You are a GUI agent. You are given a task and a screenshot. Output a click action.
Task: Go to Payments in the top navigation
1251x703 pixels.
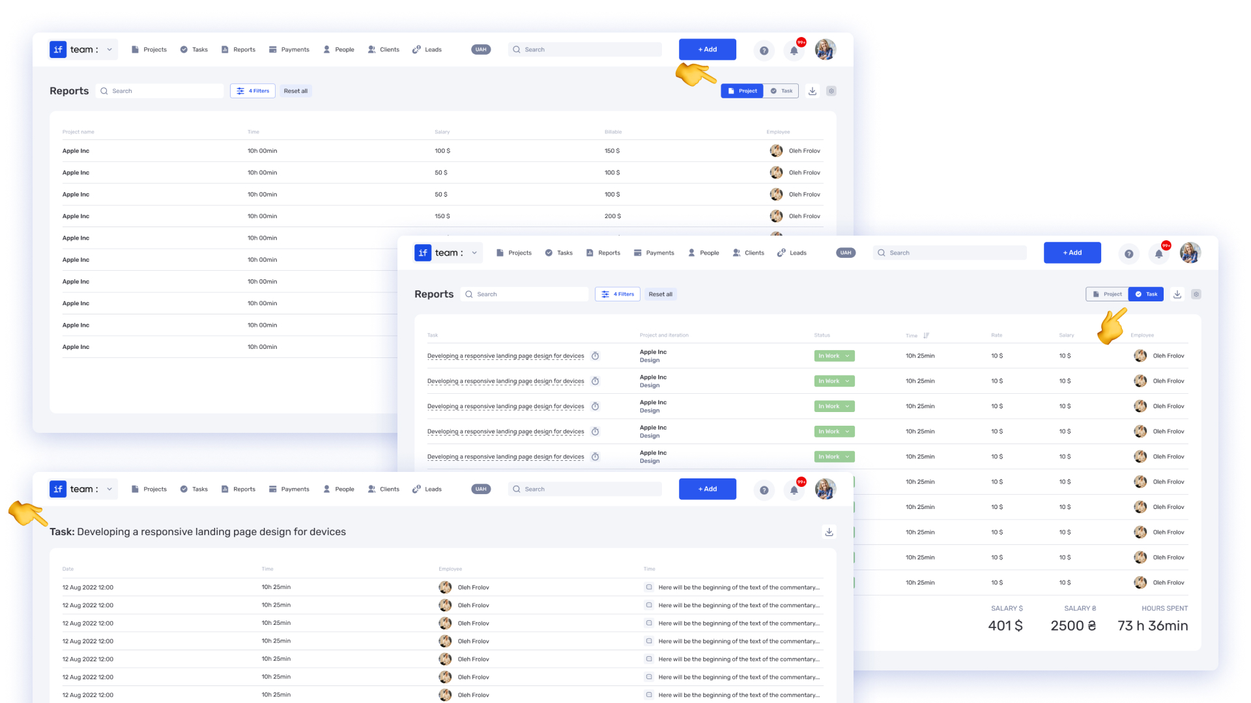pyautogui.click(x=289, y=49)
